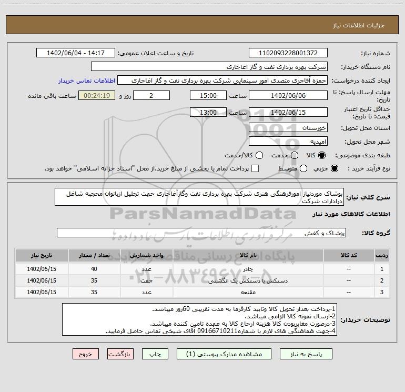Select the خدمت radio button
This screenshot has width=405, height=392.
pyautogui.click(x=295, y=155)
